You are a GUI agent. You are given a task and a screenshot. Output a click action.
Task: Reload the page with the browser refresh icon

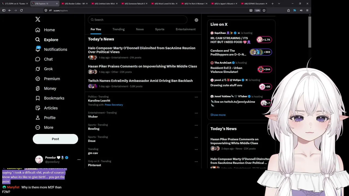21,10
